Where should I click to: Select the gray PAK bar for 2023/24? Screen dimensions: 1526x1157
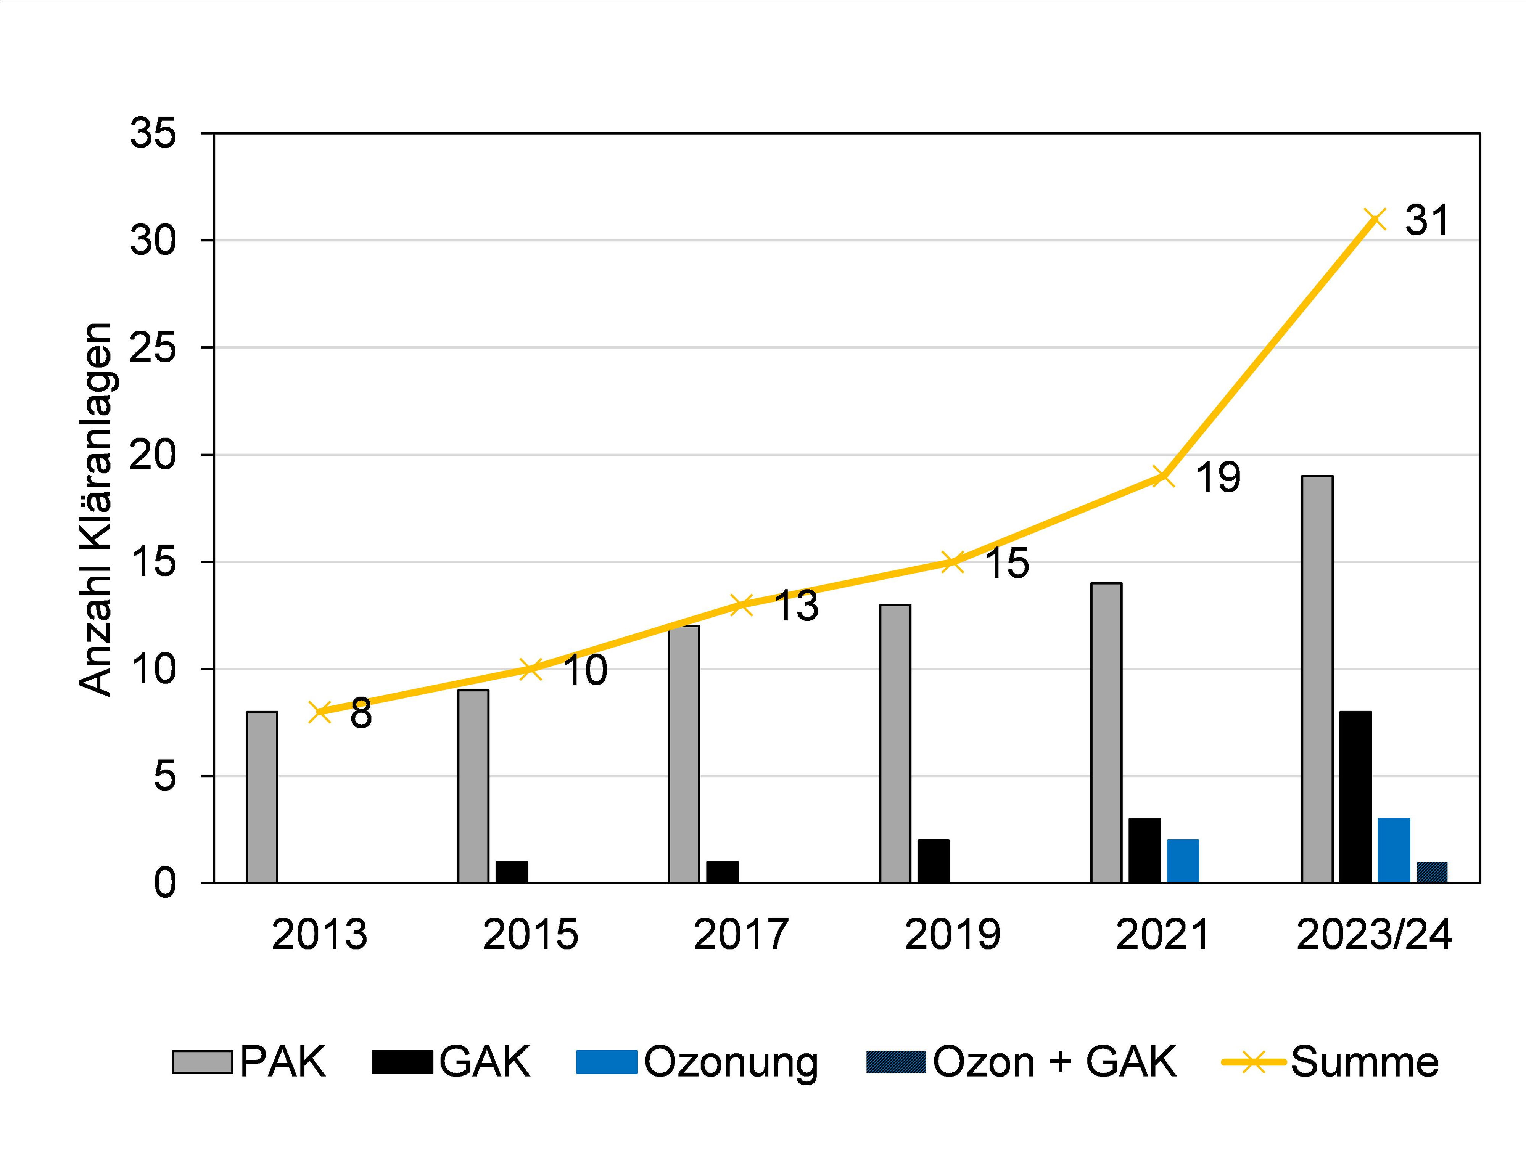click(1317, 679)
